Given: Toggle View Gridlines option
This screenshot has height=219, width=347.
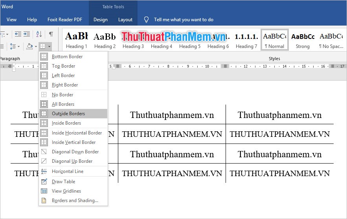Looking at the screenshot, I should pos(73,191).
